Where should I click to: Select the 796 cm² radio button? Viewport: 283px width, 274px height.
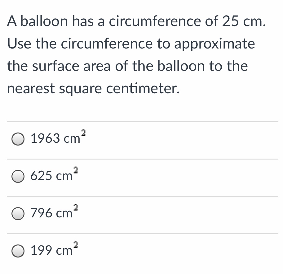pyautogui.click(x=18, y=214)
